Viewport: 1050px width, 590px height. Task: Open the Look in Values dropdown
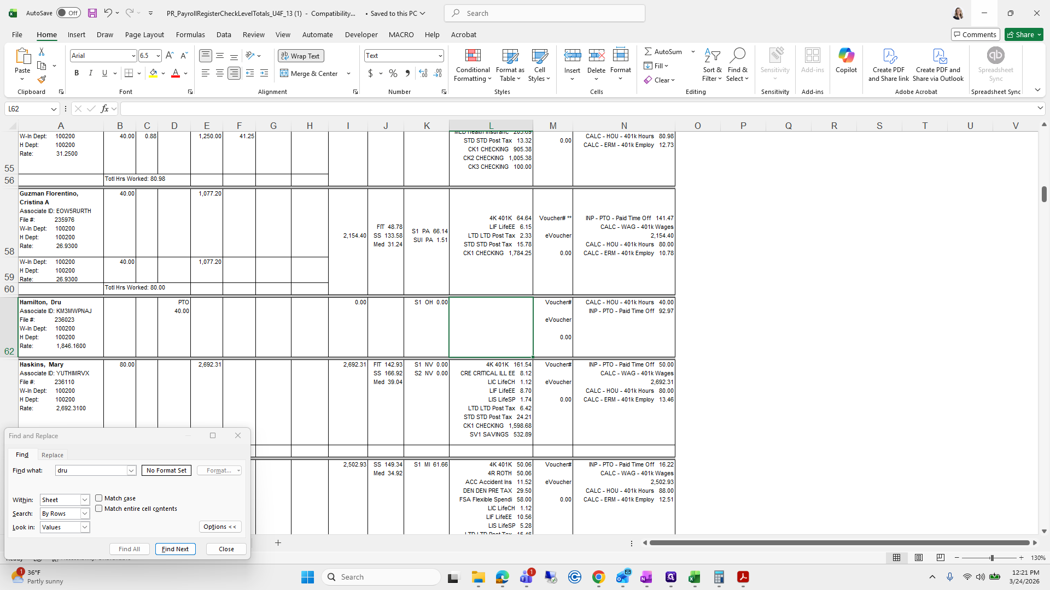[85, 527]
